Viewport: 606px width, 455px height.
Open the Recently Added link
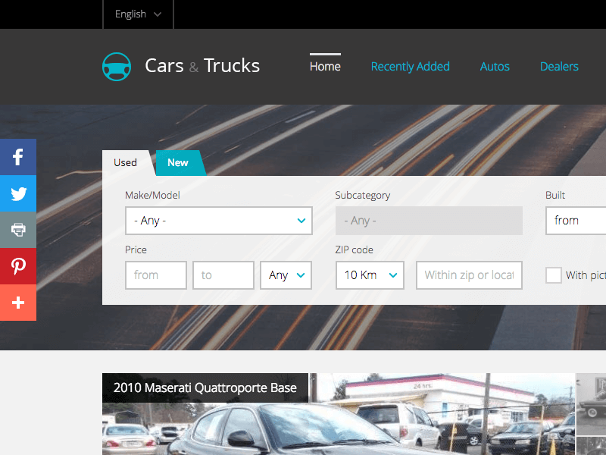tap(410, 66)
